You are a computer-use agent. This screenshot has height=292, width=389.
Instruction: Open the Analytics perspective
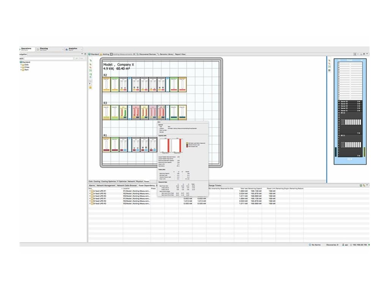[x=73, y=49]
